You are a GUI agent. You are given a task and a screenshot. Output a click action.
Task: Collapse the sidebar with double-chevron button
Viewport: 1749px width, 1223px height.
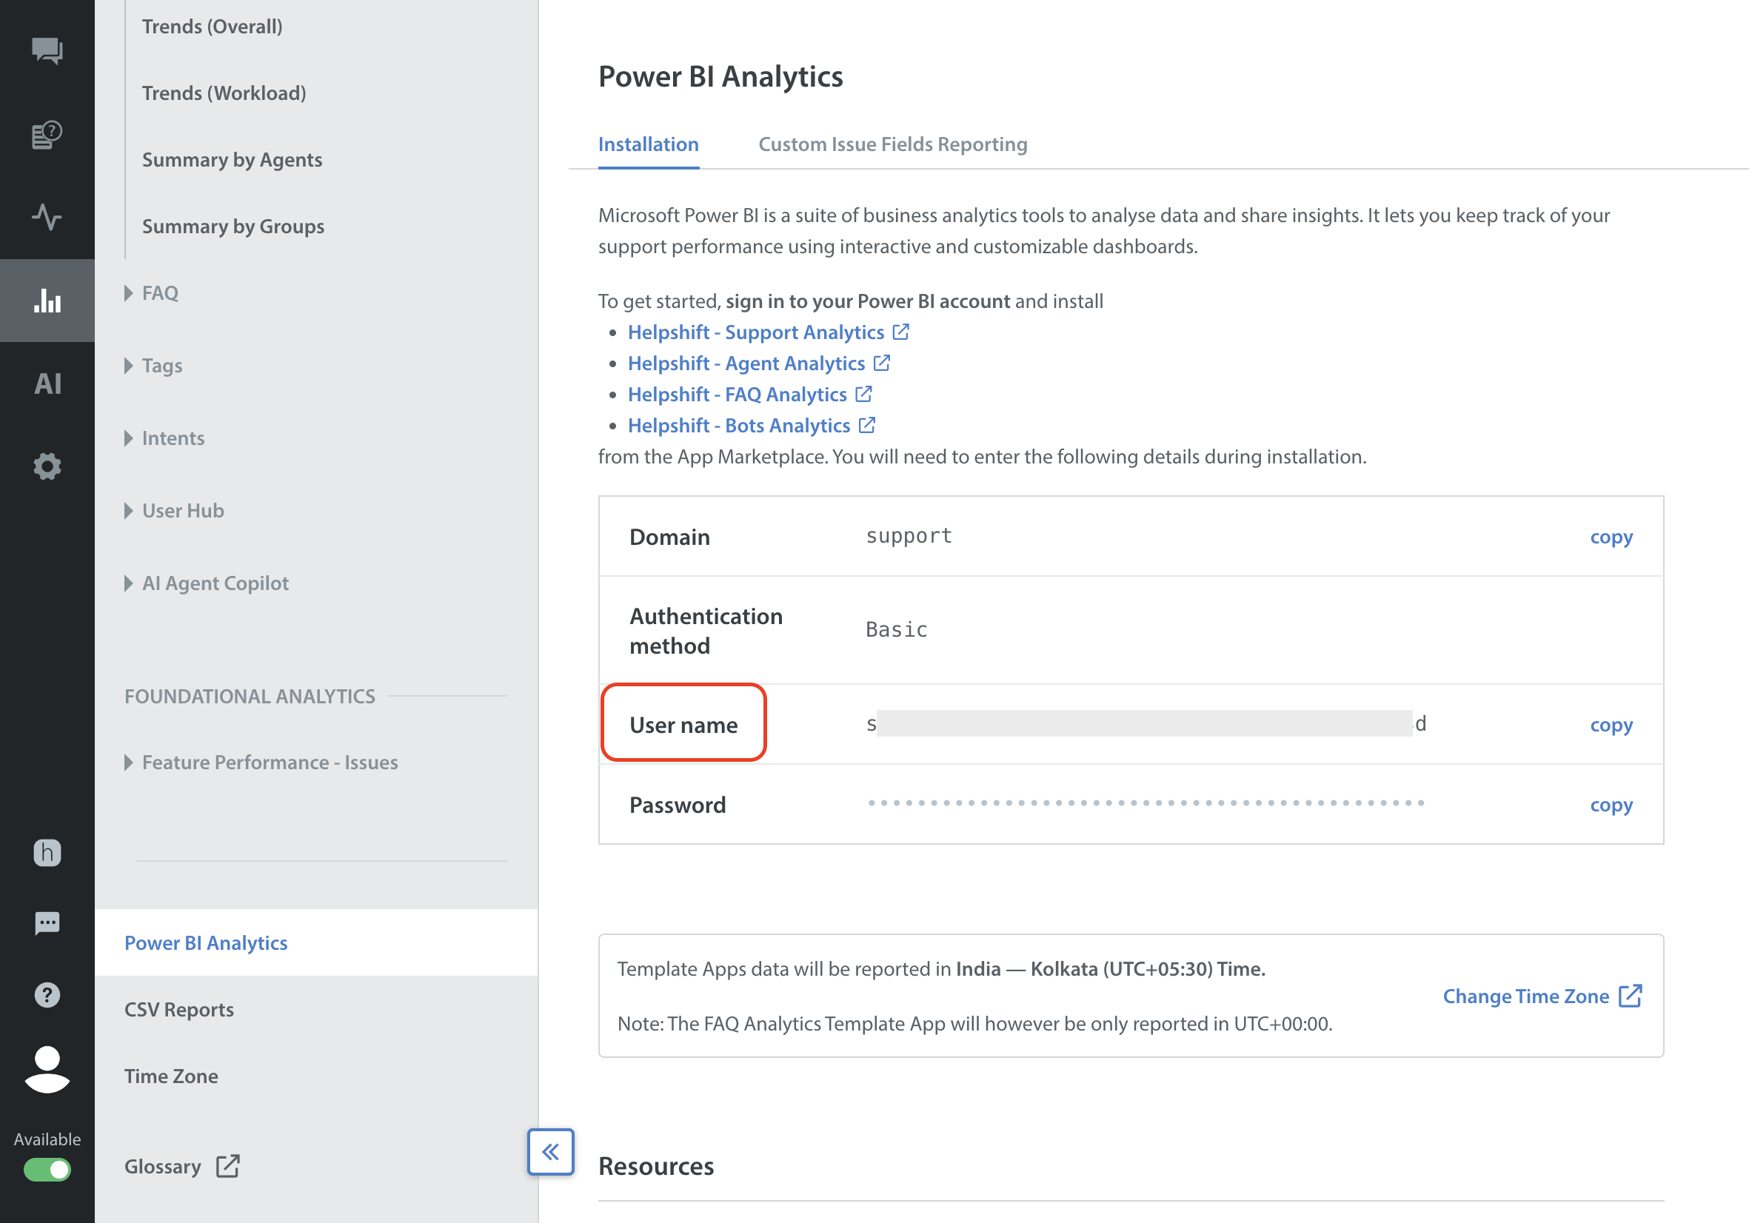click(x=550, y=1151)
